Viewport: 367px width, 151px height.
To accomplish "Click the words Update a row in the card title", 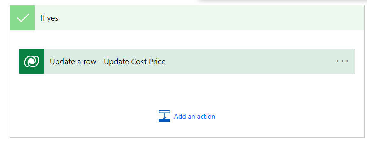I will 73,61.
